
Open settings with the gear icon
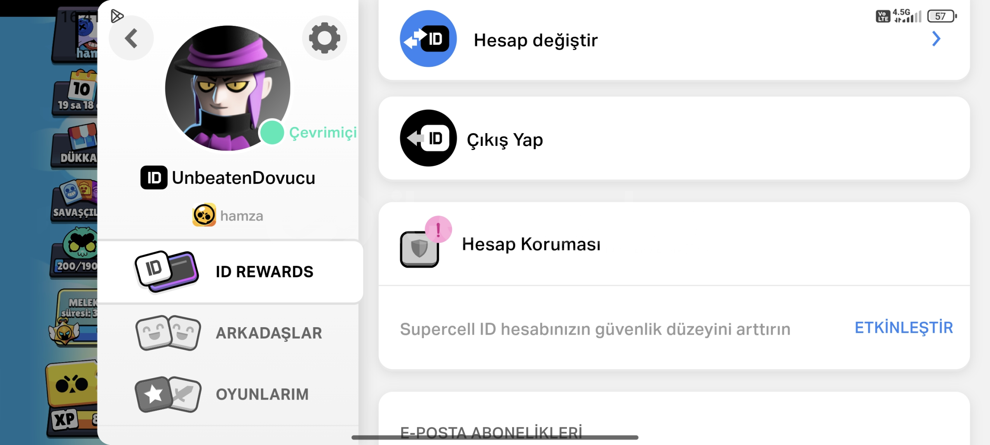pos(325,38)
